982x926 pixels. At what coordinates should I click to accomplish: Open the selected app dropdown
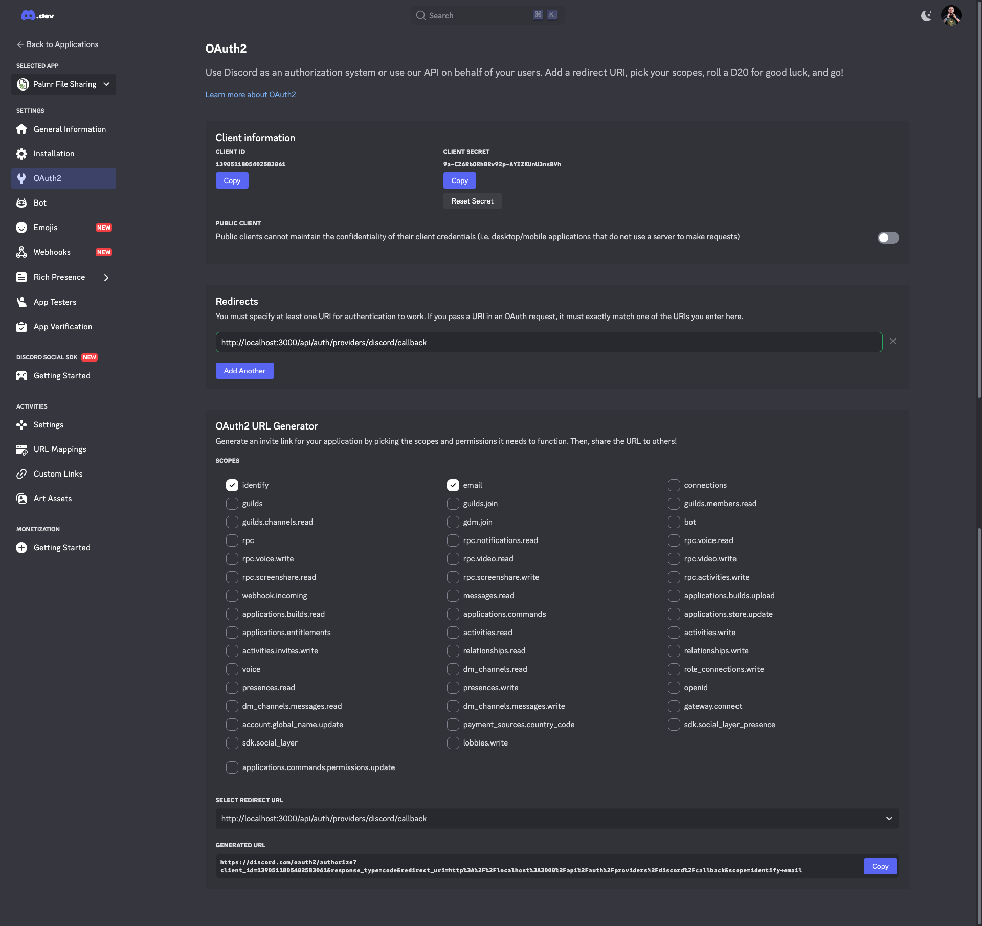point(63,84)
